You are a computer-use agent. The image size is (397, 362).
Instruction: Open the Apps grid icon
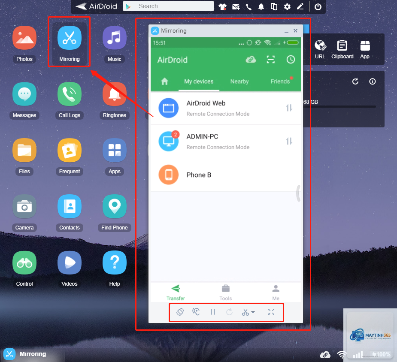pyautogui.click(x=115, y=150)
